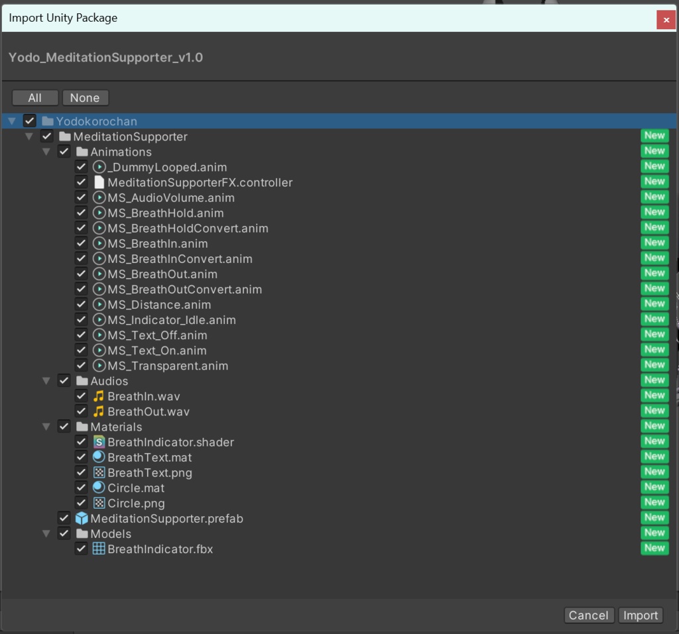Click the texture icon of Circle.png
This screenshot has height=634, width=679.
[99, 503]
